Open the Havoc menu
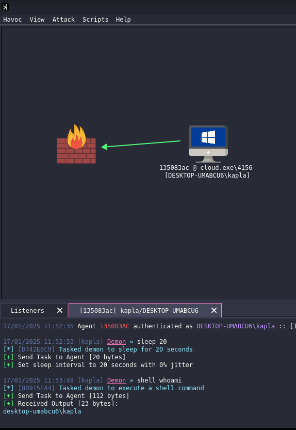This screenshot has width=296, height=430. coord(12,20)
